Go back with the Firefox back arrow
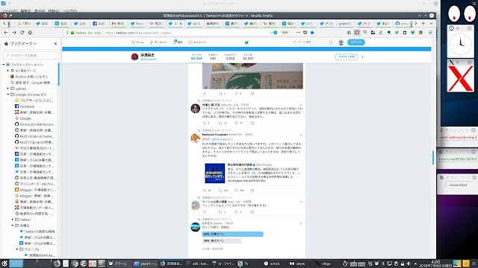478x268 pixels. [6, 33]
